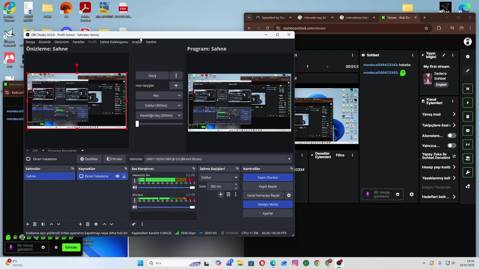Click the Windows Start button
The image size is (479, 269).
tap(140, 263)
